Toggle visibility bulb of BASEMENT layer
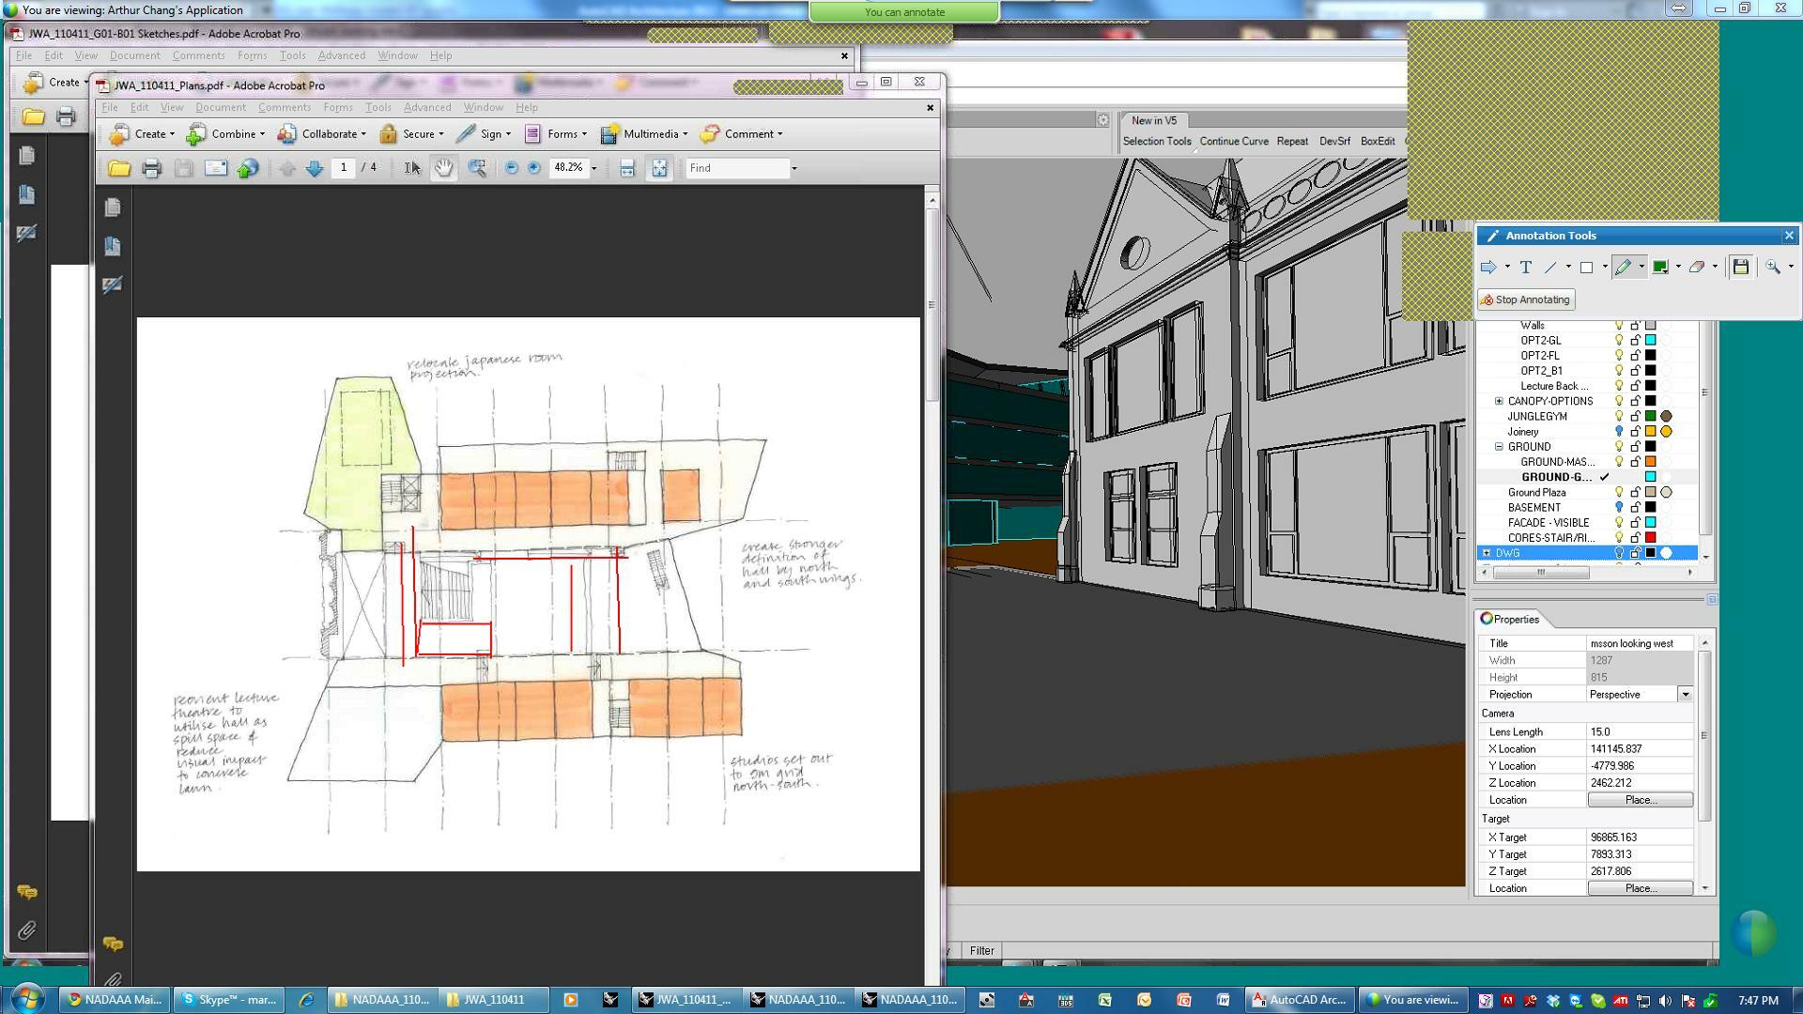This screenshot has height=1014, width=1803. (x=1619, y=508)
